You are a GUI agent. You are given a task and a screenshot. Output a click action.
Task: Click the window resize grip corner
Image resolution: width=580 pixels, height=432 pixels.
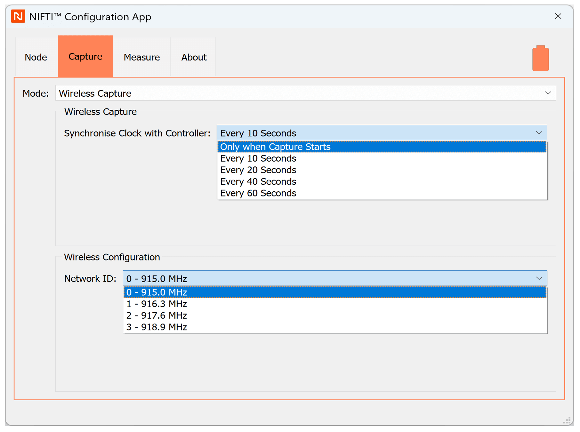(x=567, y=421)
